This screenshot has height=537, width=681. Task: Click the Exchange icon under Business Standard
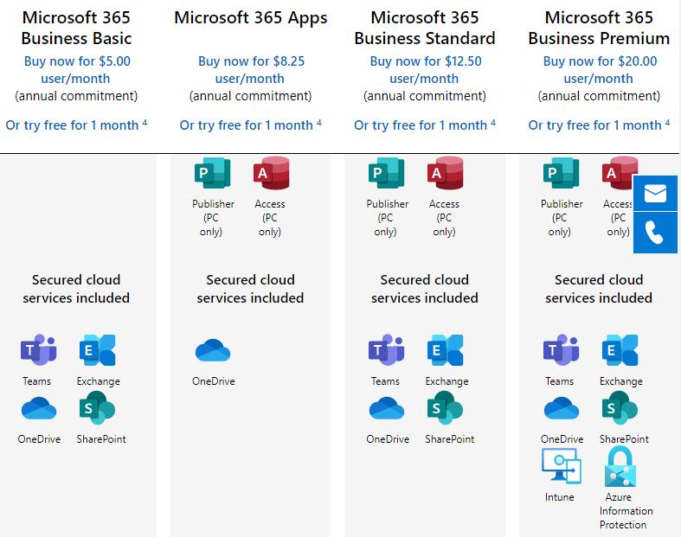[446, 350]
